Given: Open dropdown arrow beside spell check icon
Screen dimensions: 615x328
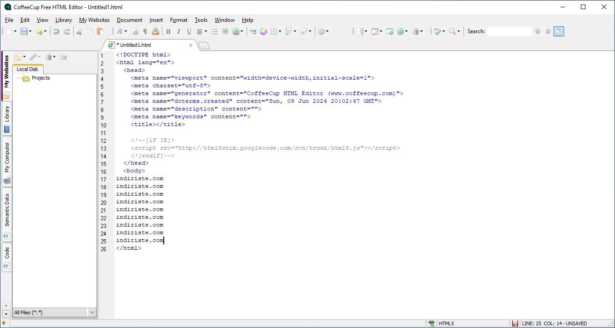Looking at the screenshot, I should (444, 31).
